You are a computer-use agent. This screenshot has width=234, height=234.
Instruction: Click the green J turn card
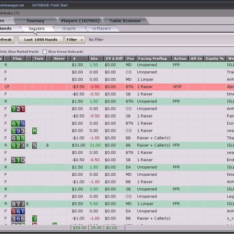click(35, 218)
